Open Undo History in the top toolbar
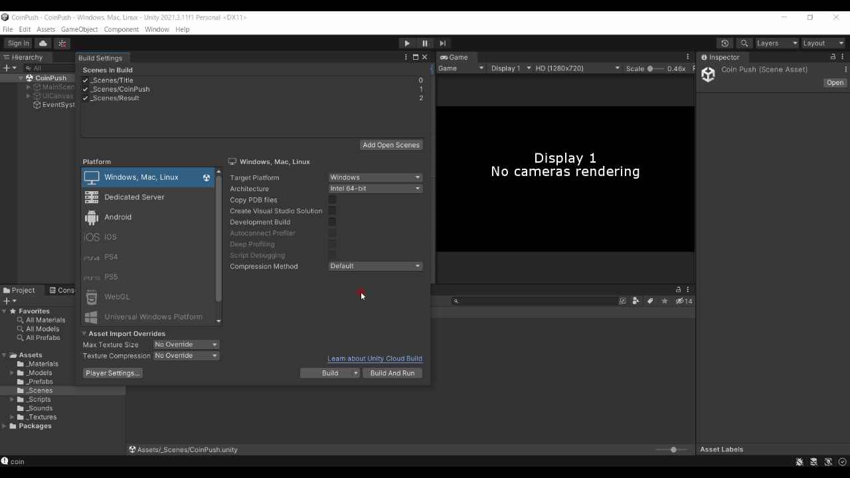Image resolution: width=850 pixels, height=478 pixels. (725, 43)
